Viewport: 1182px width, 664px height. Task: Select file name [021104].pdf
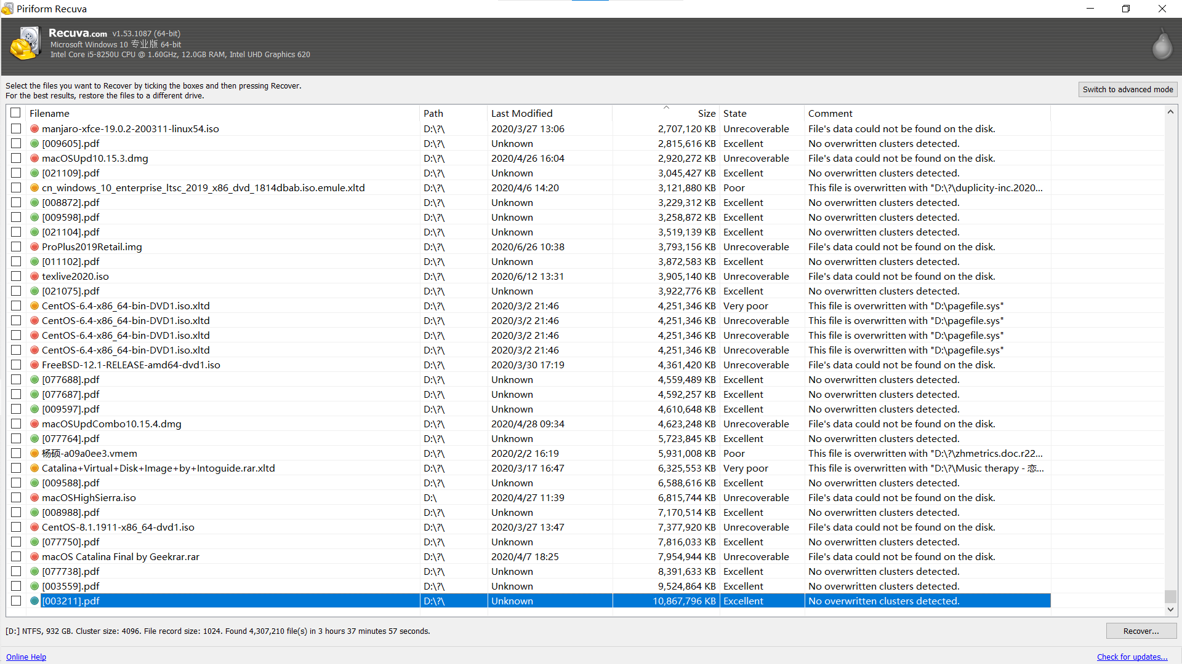tap(71, 232)
